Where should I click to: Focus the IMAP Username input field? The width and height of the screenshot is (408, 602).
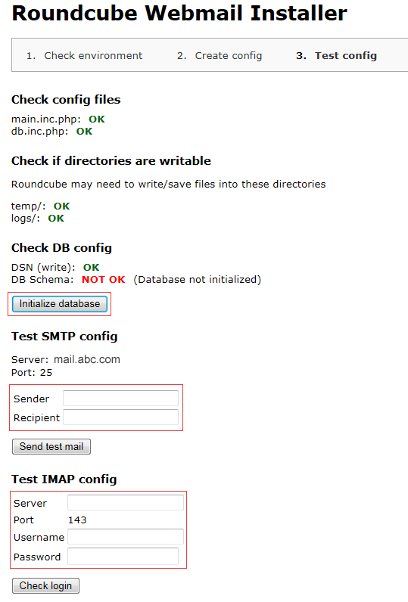(x=126, y=537)
